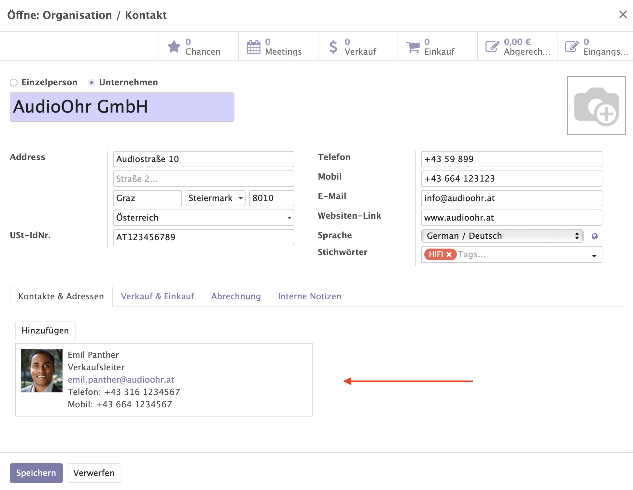
Task: Remove the HIFI tag with its x
Action: click(x=449, y=254)
